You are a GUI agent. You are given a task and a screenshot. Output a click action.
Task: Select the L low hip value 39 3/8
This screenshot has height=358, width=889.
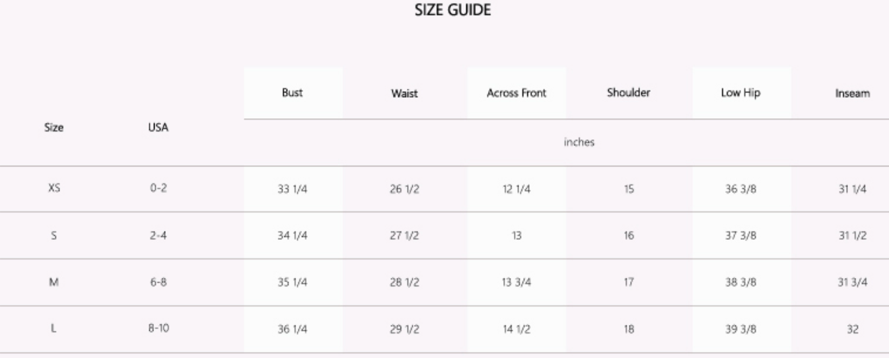coord(740,330)
